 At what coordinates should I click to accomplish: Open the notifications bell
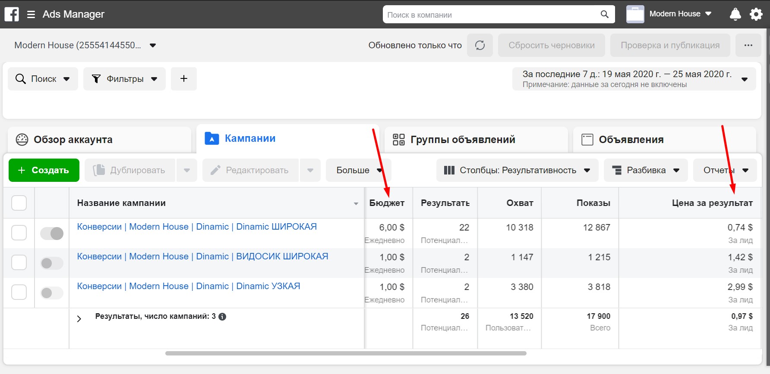pos(735,14)
